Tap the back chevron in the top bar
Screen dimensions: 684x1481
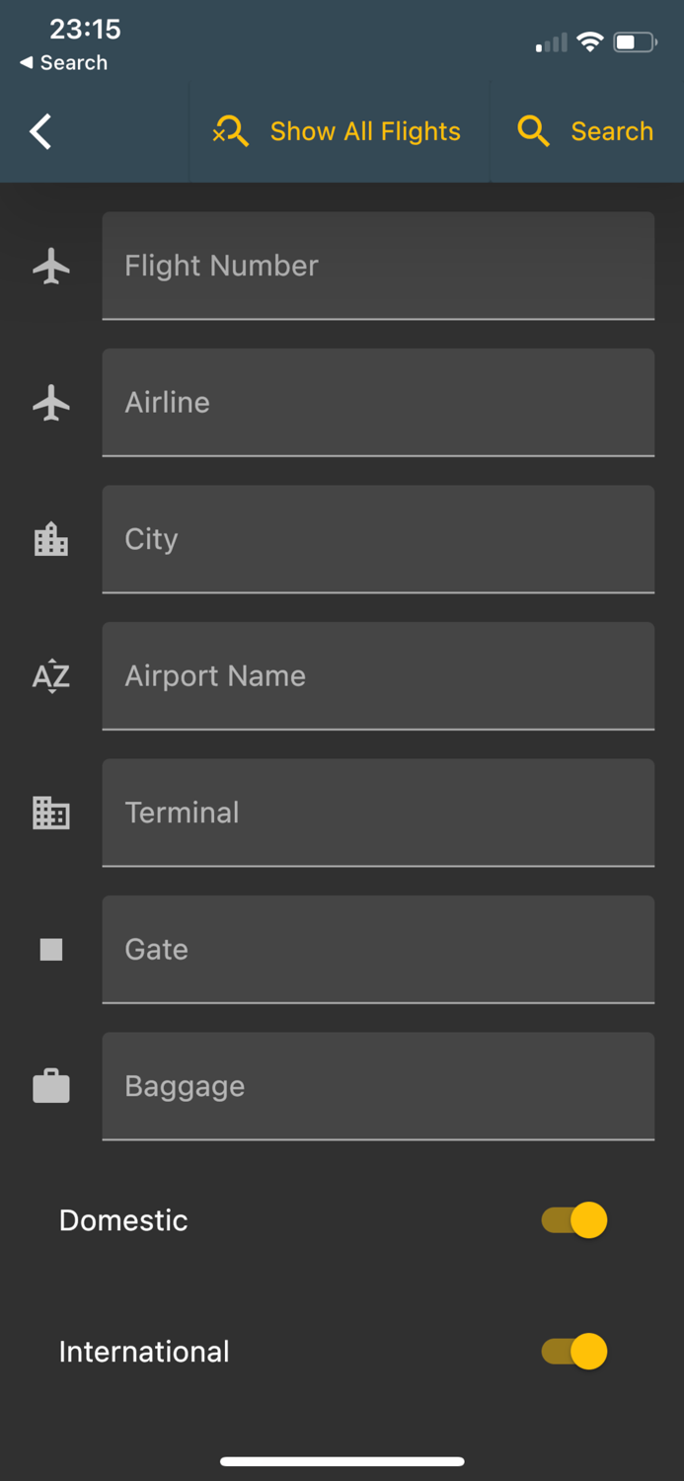[x=39, y=130]
